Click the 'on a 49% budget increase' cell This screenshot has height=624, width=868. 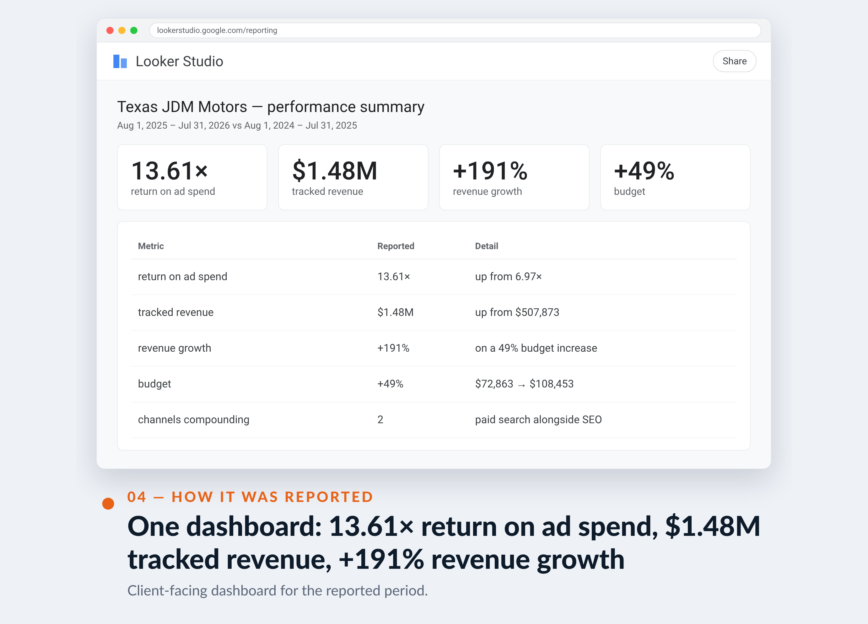point(536,348)
